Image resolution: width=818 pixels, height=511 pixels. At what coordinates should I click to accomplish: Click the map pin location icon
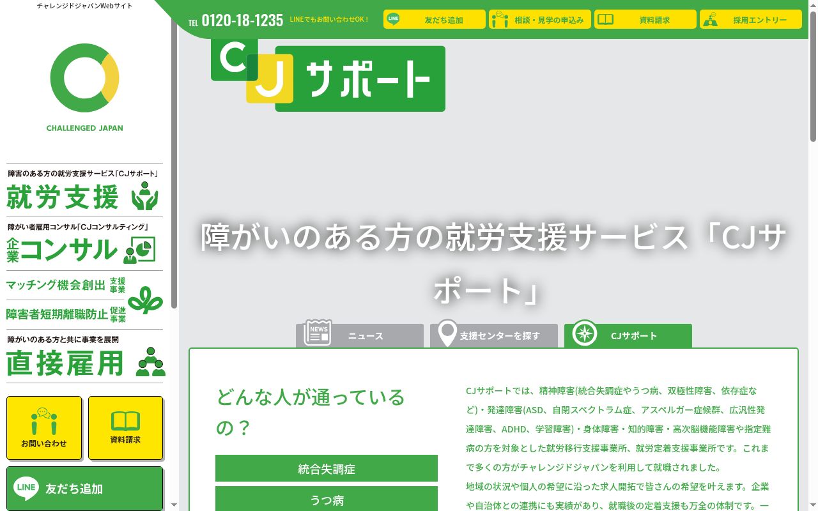point(447,333)
